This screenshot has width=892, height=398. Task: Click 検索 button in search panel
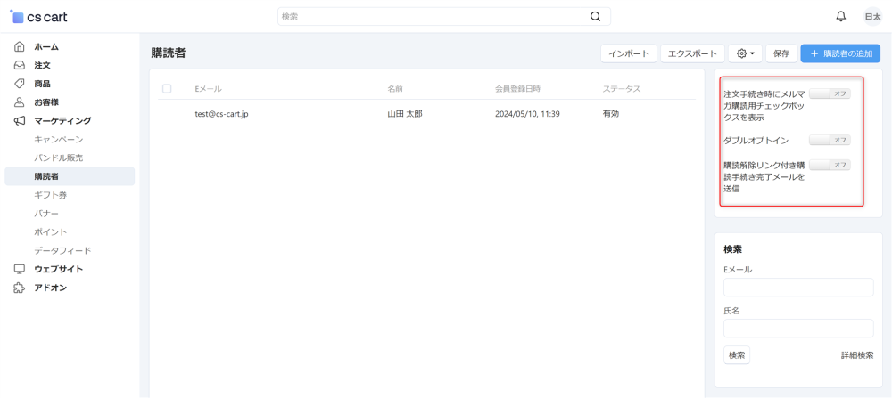coord(737,355)
